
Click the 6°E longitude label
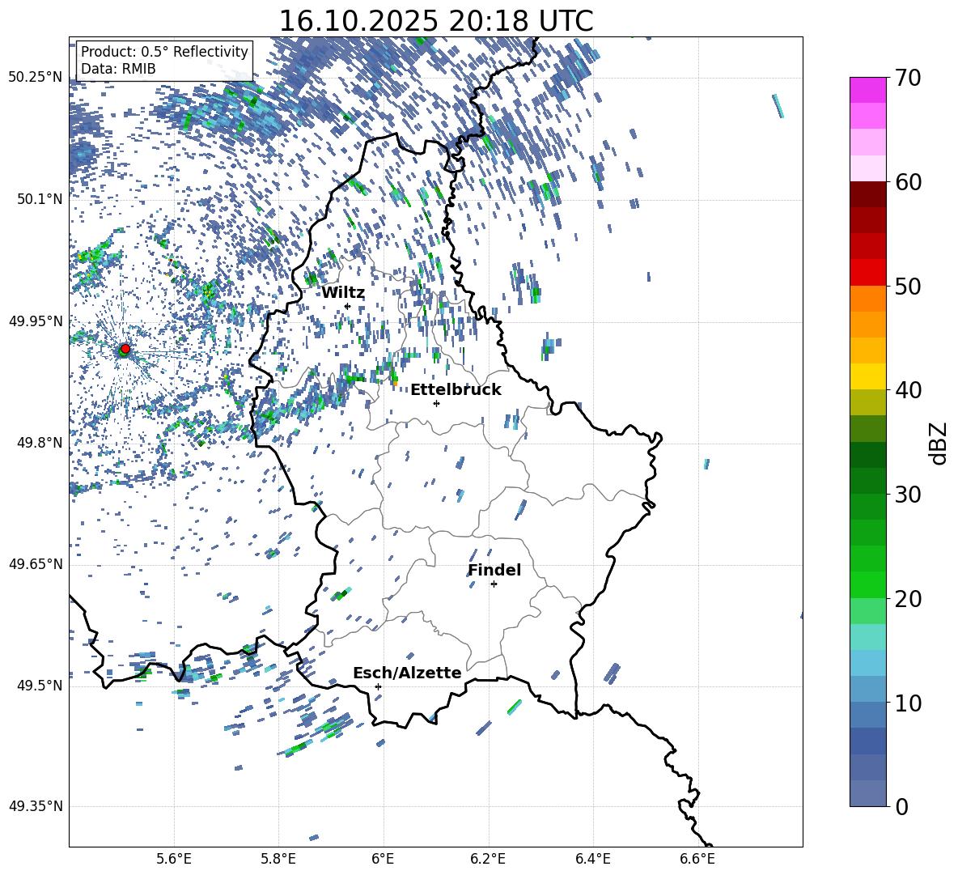(383, 859)
